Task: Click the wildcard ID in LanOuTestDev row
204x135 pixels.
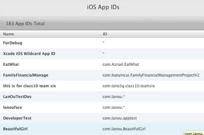Action: [114, 96]
